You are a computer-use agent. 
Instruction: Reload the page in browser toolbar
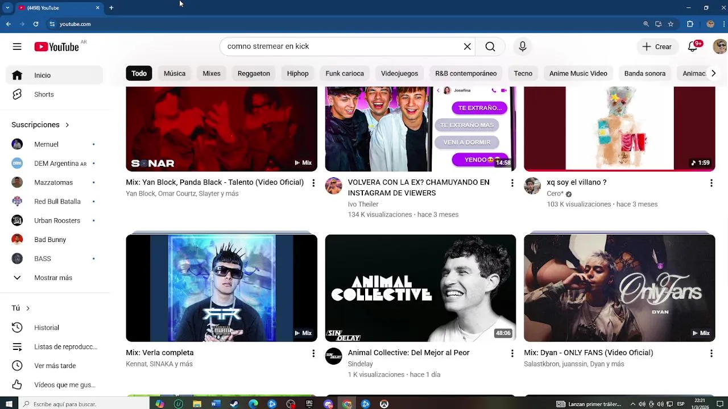point(36,24)
